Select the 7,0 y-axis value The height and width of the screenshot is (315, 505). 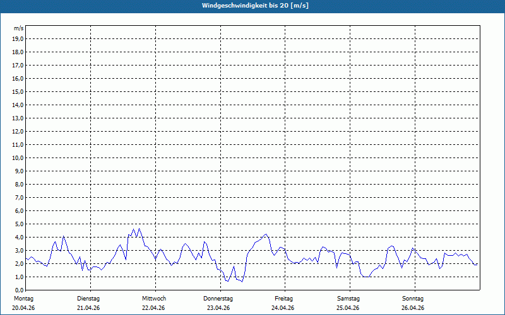pos(19,197)
